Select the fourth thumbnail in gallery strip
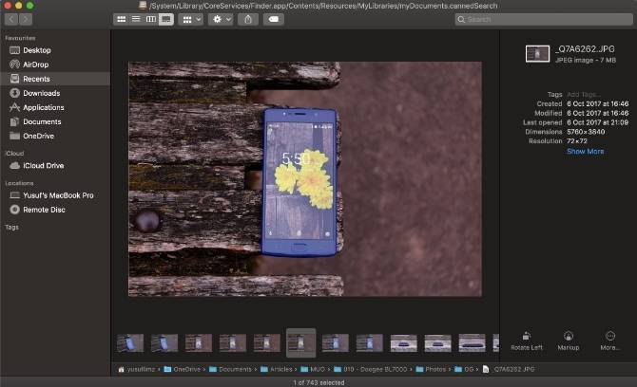Image resolution: width=637 pixels, height=387 pixels. tap(232, 342)
